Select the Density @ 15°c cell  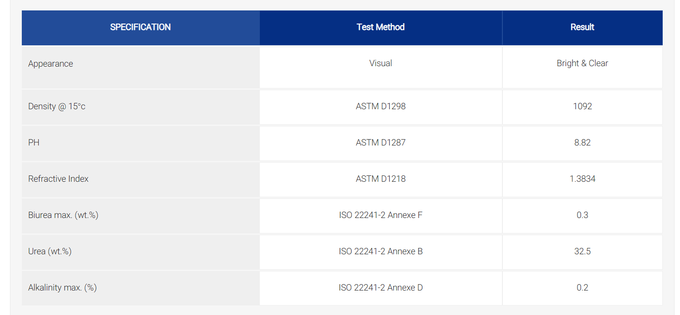tap(140, 107)
